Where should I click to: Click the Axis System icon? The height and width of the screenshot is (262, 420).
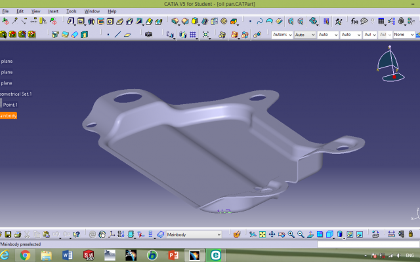click(112, 234)
